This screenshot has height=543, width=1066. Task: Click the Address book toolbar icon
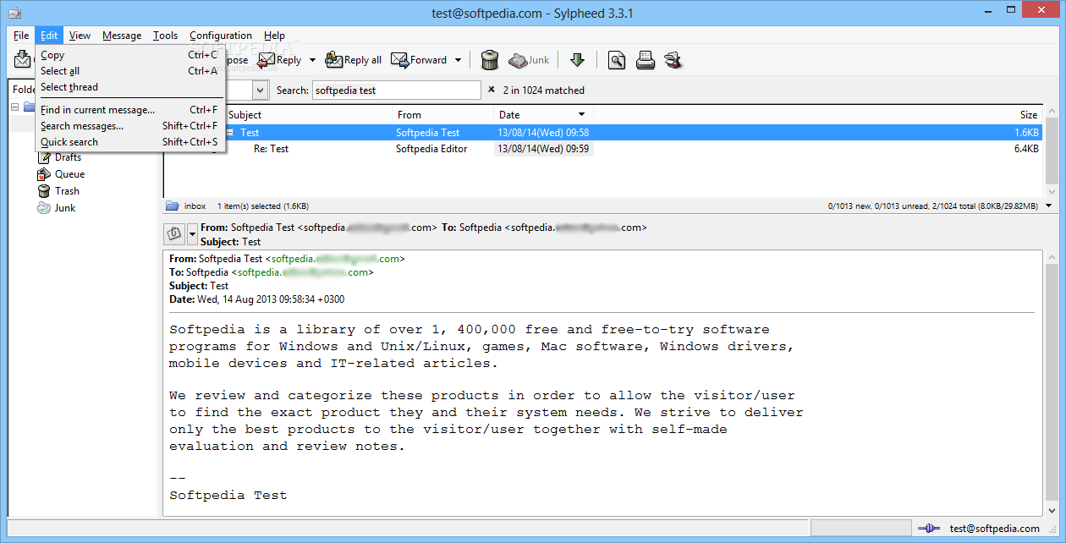[x=673, y=60]
